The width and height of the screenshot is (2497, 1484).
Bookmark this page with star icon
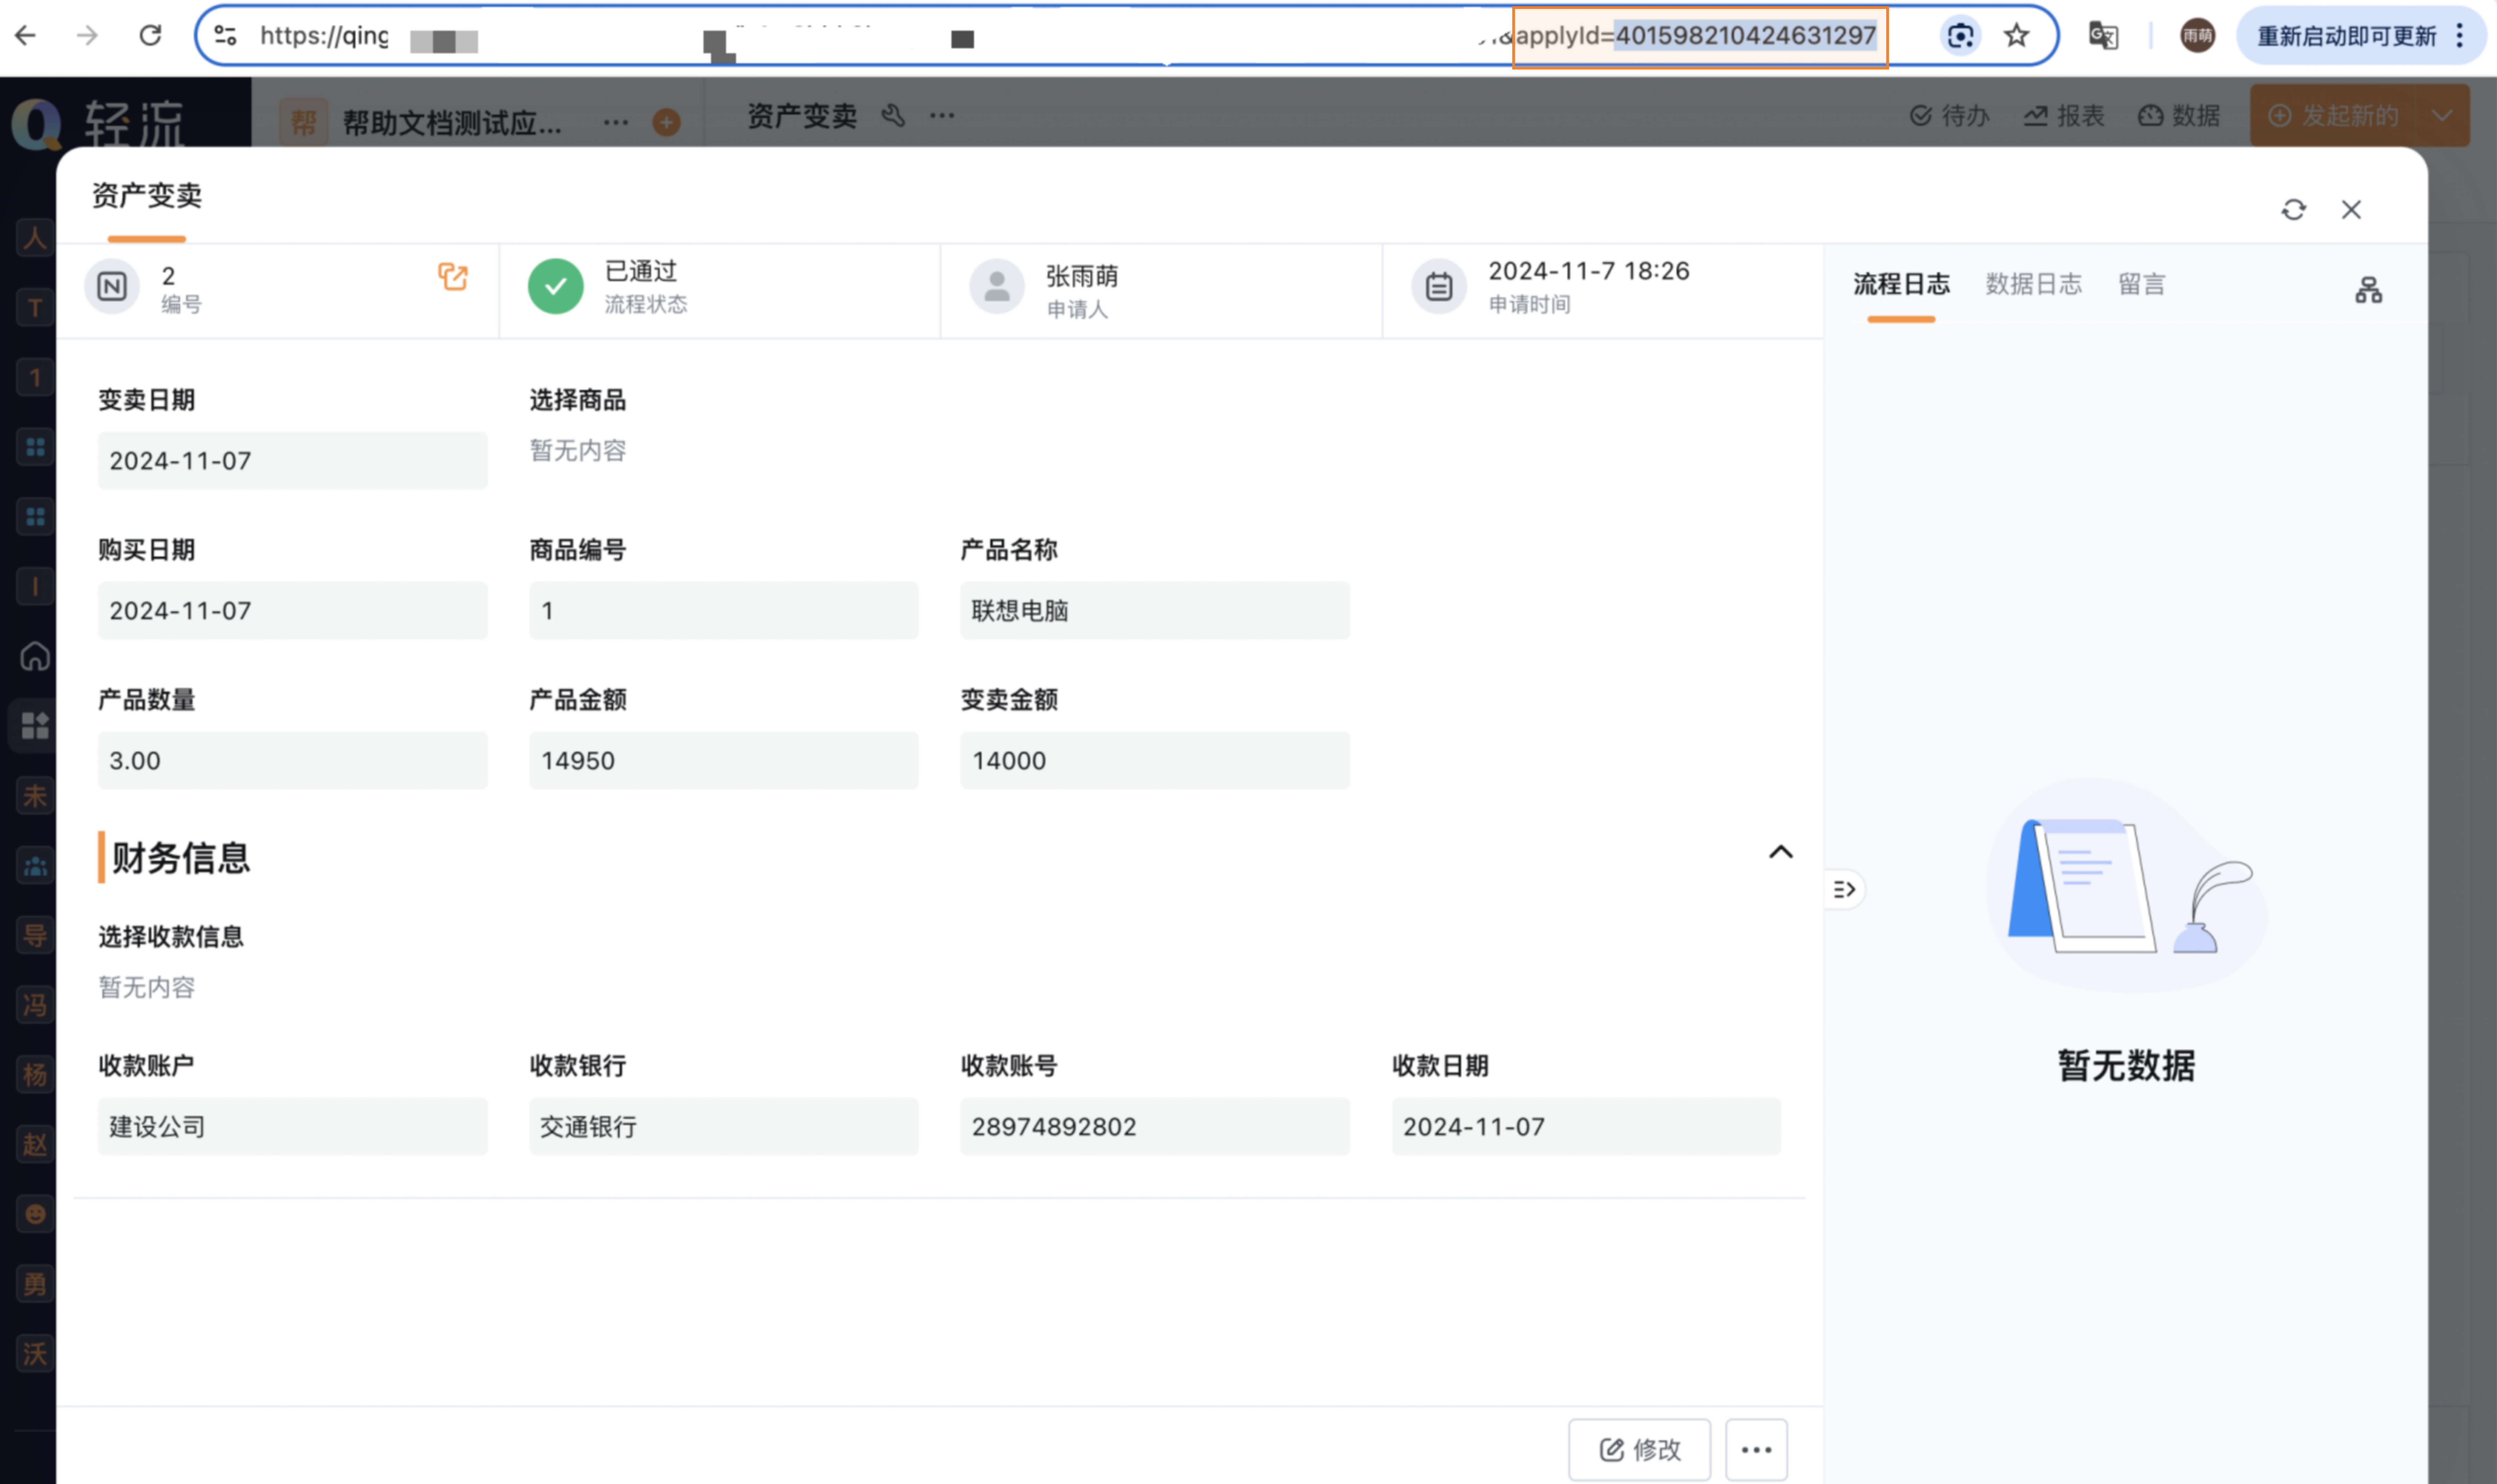click(x=2016, y=36)
